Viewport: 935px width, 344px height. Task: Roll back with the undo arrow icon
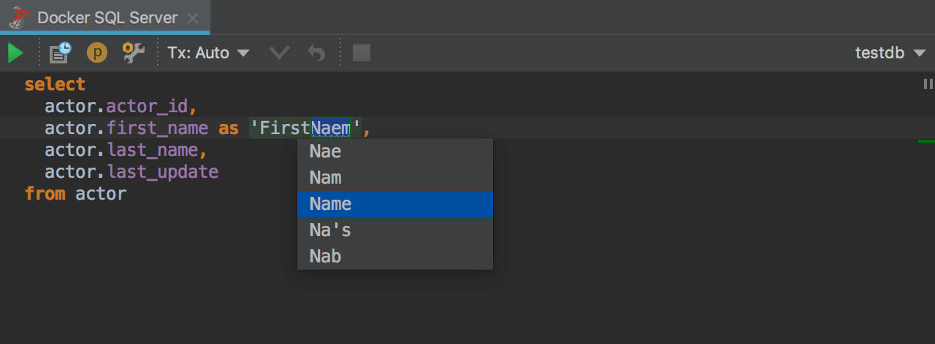(x=316, y=53)
